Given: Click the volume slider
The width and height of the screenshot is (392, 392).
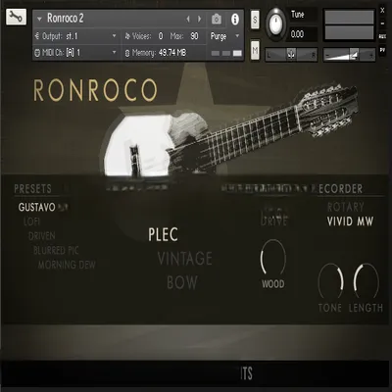Looking at the screenshot, I should click(x=349, y=55).
